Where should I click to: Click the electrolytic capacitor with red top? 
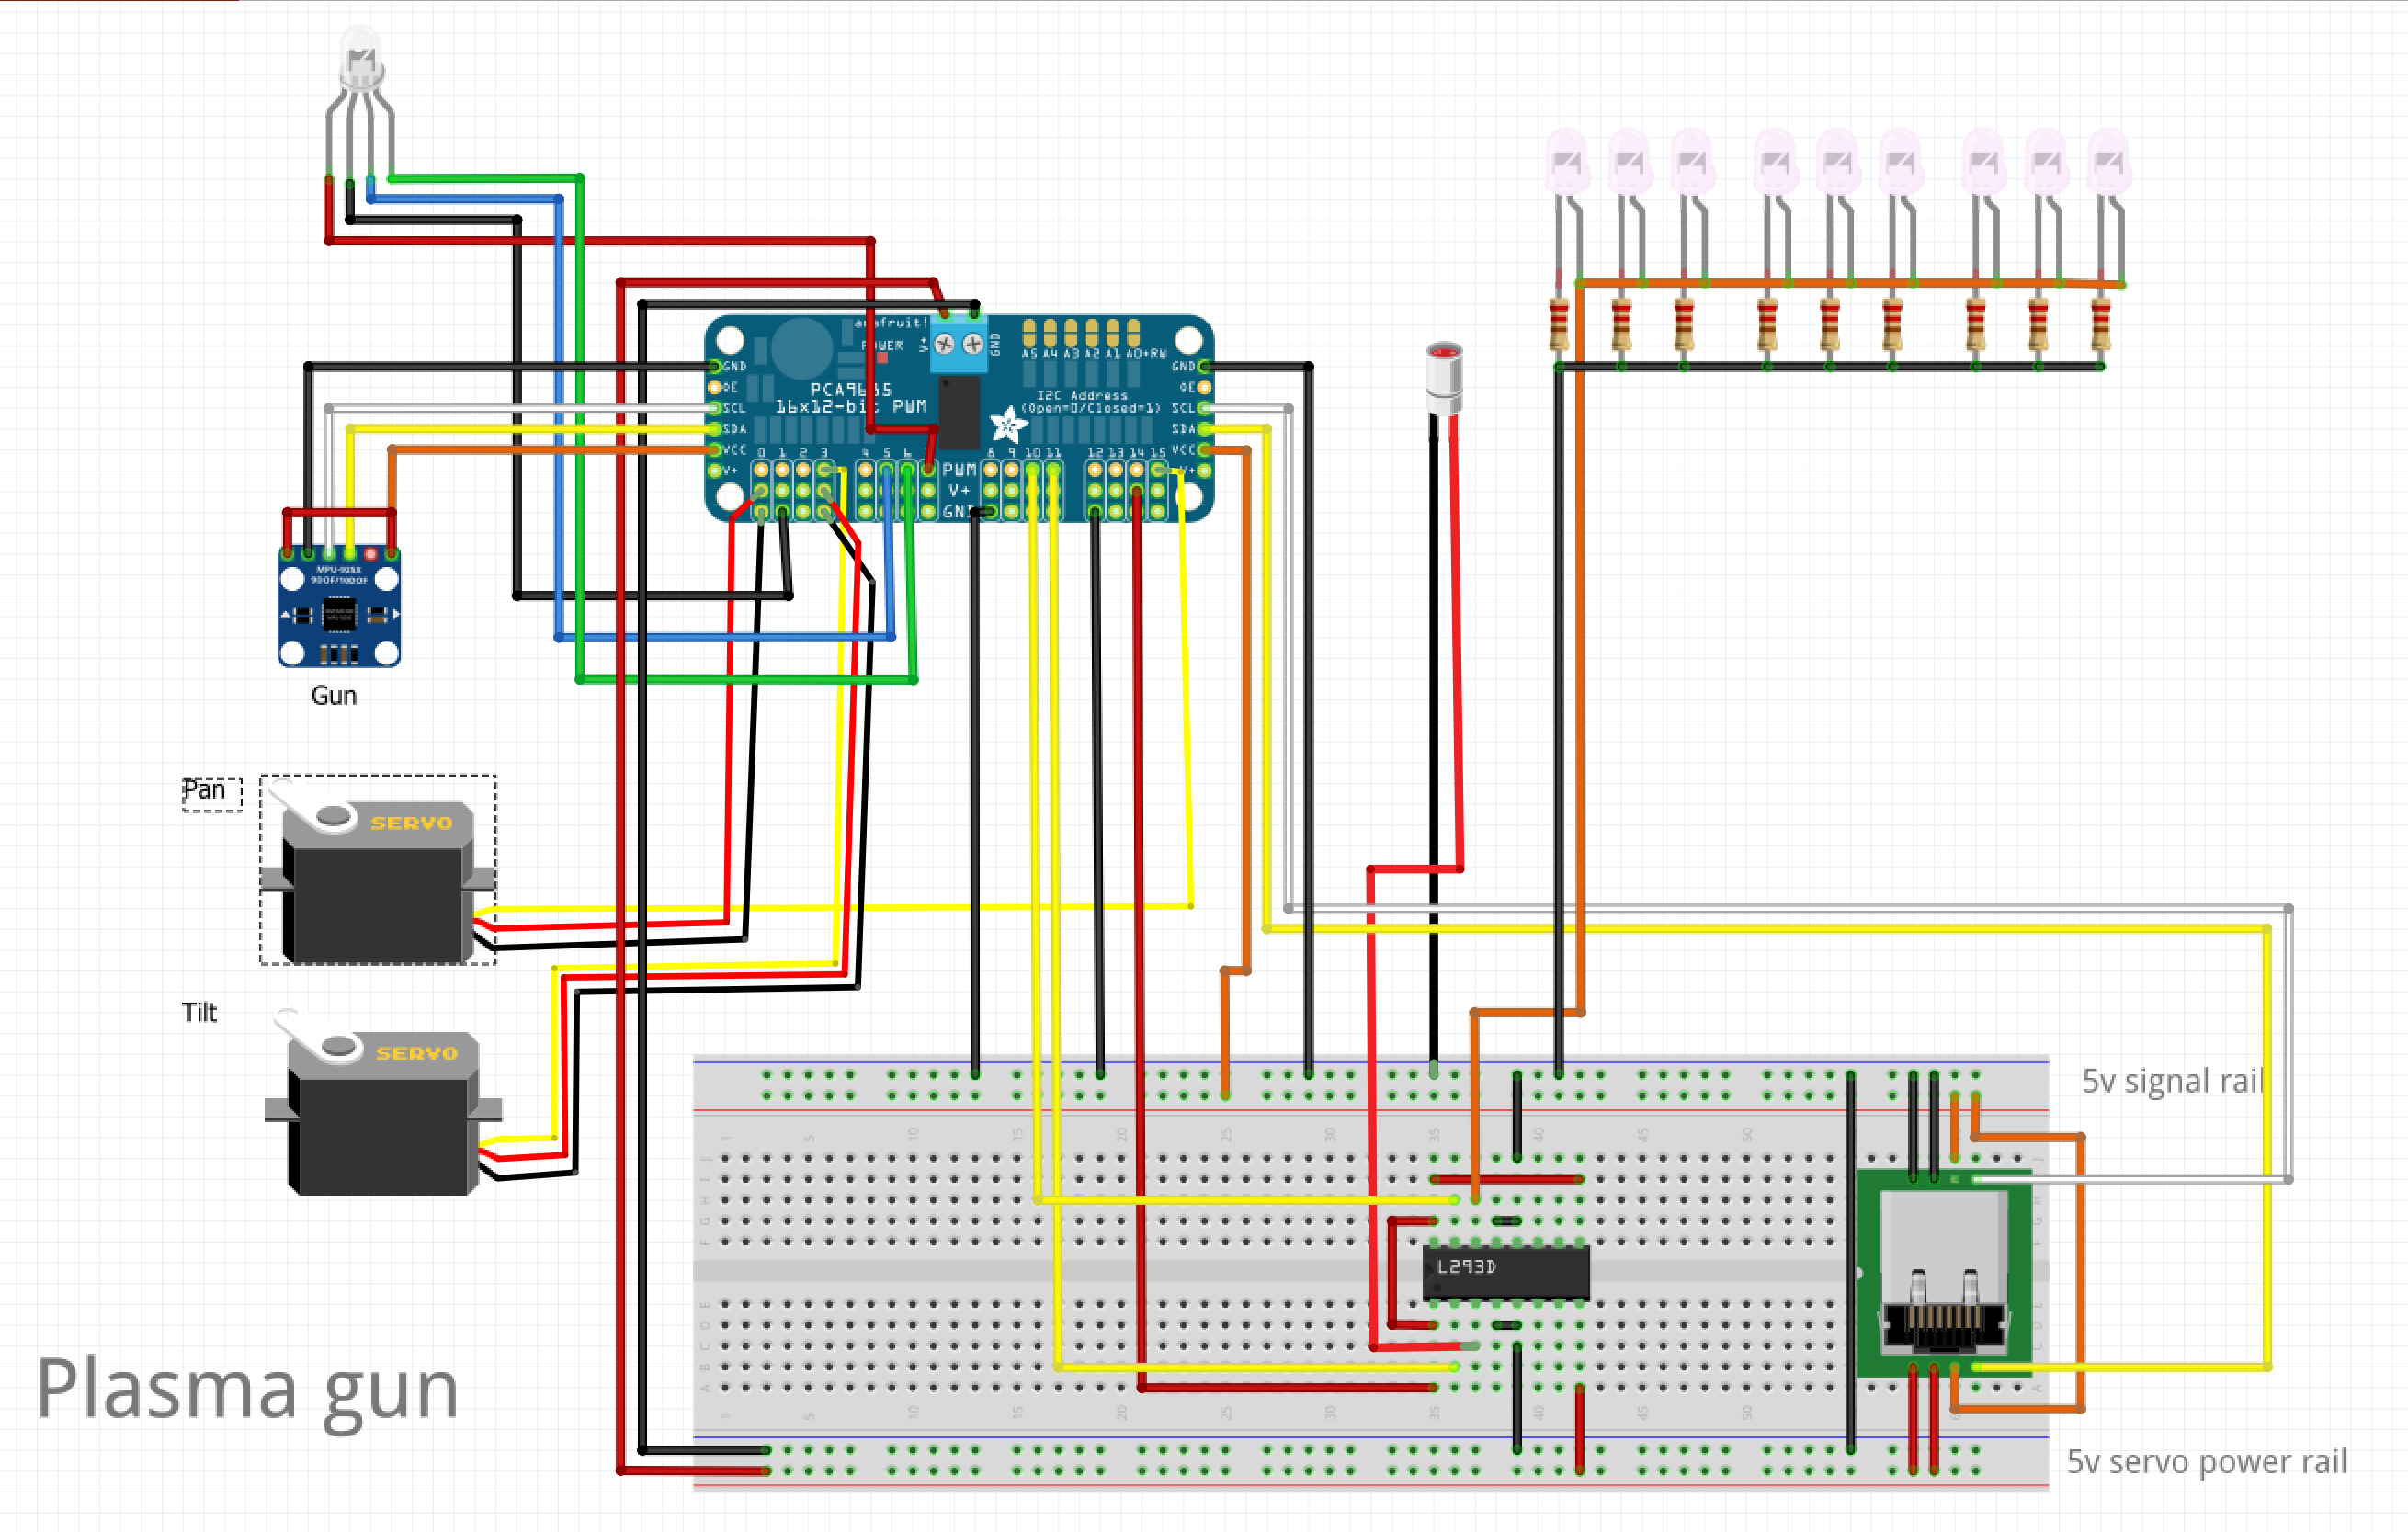(1443, 378)
